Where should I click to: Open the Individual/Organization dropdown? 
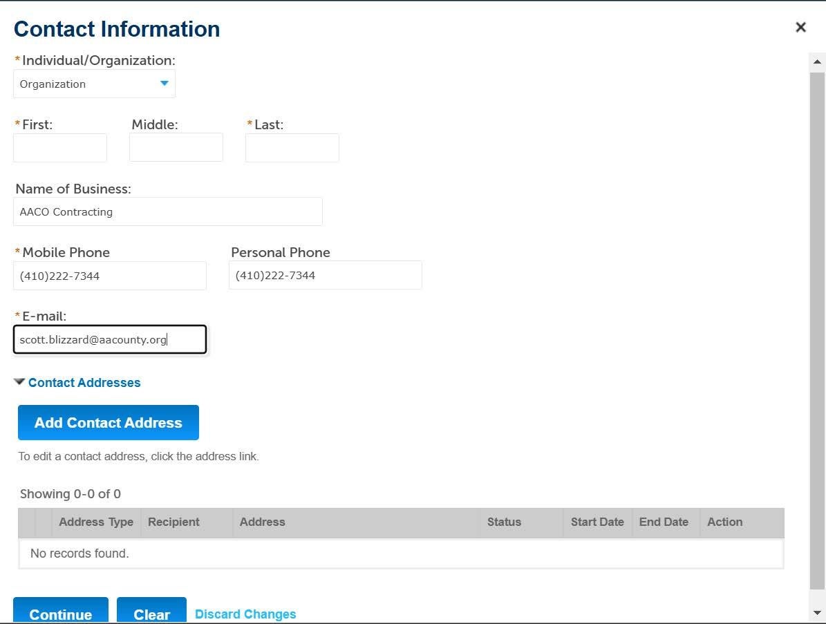[94, 83]
